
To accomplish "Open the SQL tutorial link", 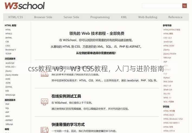I will [x=7, y=108].
